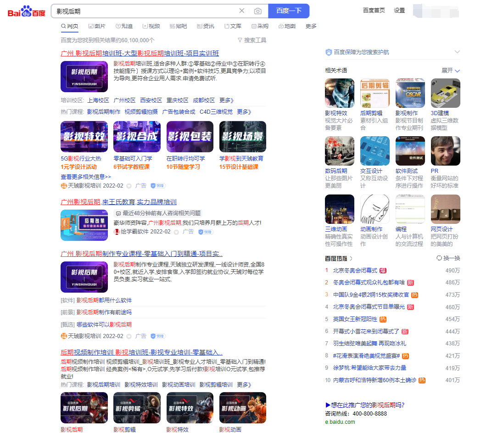Open related term 后期剪辑 thumbnail
The height and width of the screenshot is (433, 492).
point(375,93)
